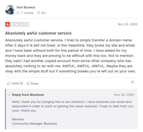
Task: Click the AU country label
Action: pyautogui.click(x=43, y=13)
